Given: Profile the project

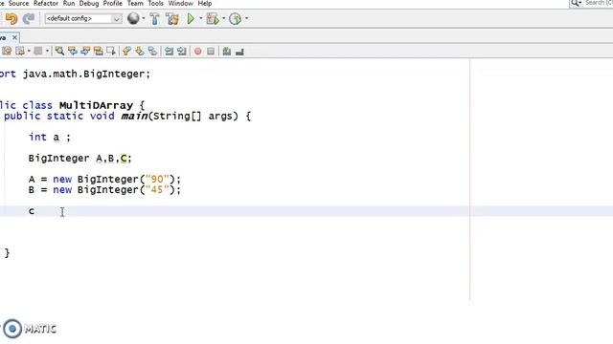Looking at the screenshot, I should point(235,18).
